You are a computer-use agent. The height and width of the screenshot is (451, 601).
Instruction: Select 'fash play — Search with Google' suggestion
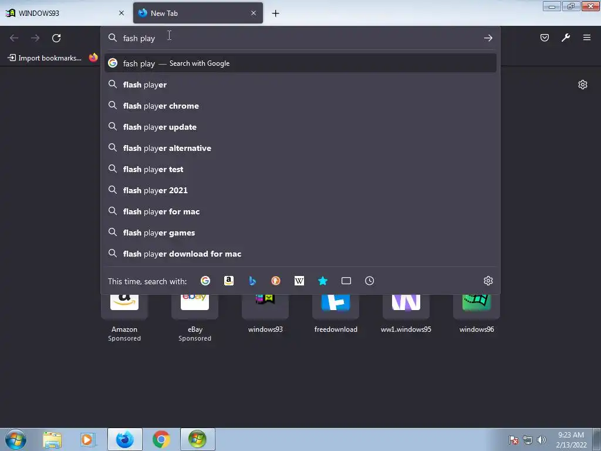(x=300, y=63)
